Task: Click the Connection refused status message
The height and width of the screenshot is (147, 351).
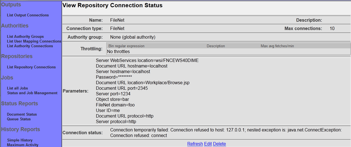Action: click(x=226, y=133)
